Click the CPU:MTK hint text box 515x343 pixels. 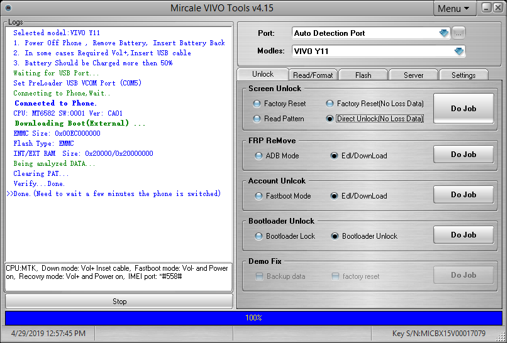(x=119, y=276)
